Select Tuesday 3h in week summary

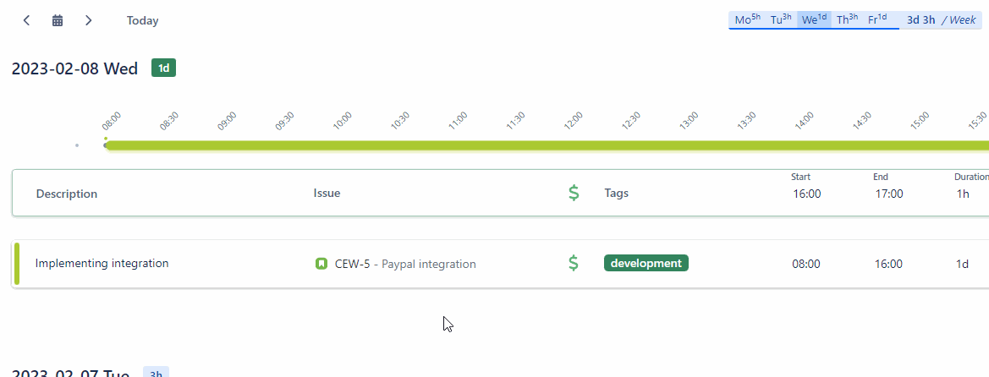click(781, 19)
